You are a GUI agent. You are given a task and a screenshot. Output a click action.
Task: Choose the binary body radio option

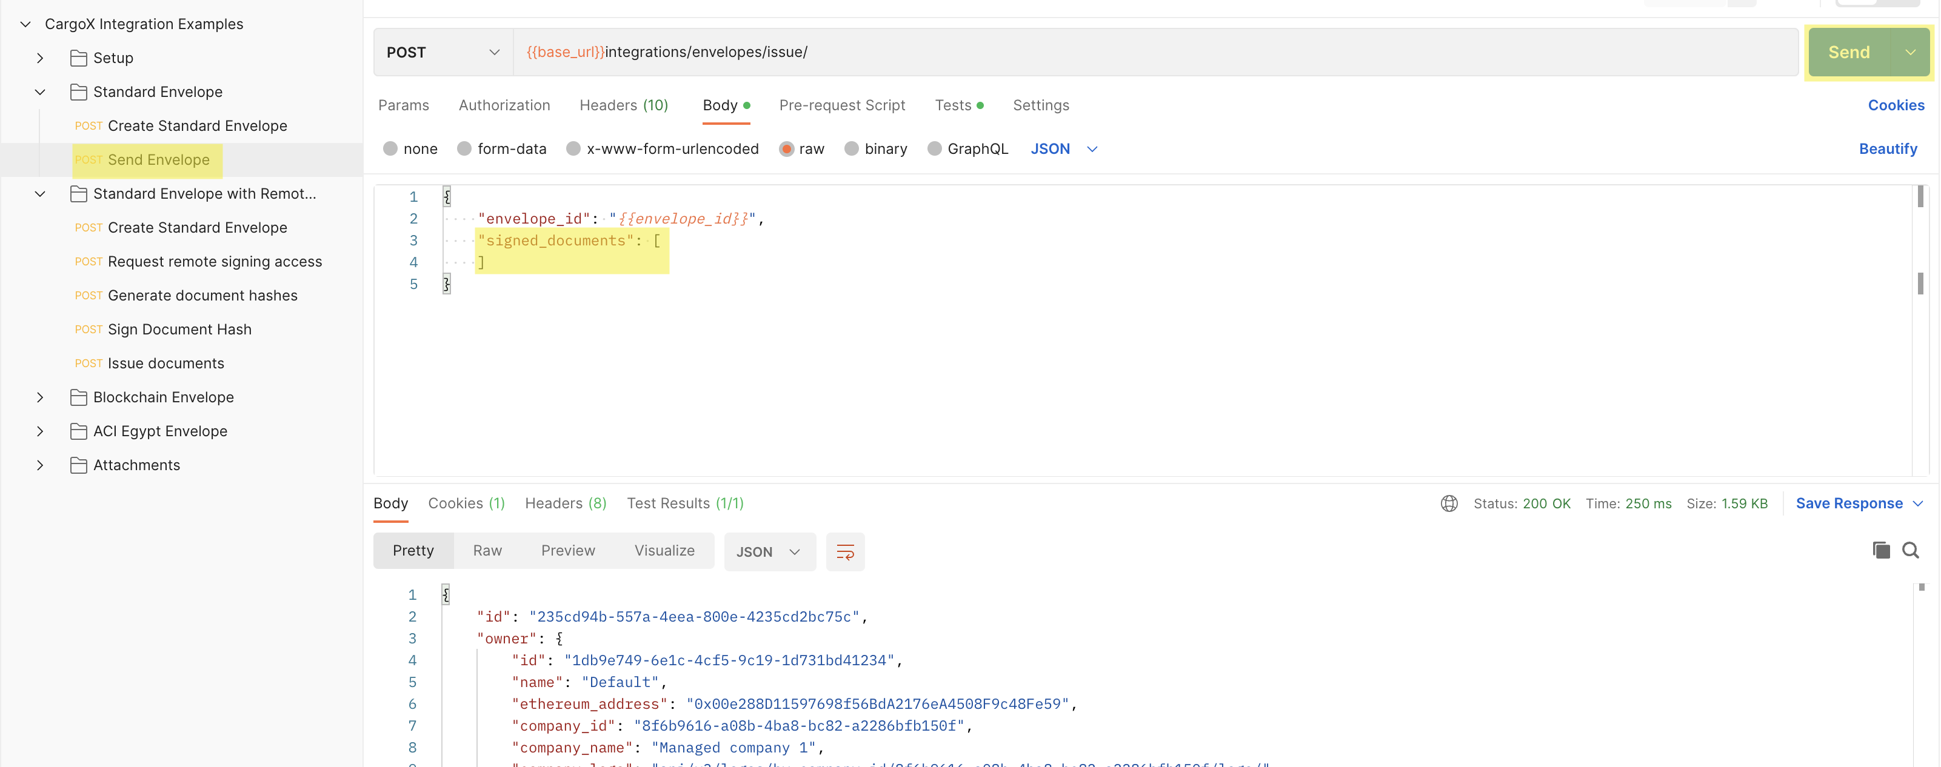[x=852, y=148]
